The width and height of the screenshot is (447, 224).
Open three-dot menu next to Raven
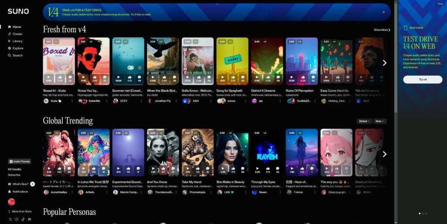(281, 192)
